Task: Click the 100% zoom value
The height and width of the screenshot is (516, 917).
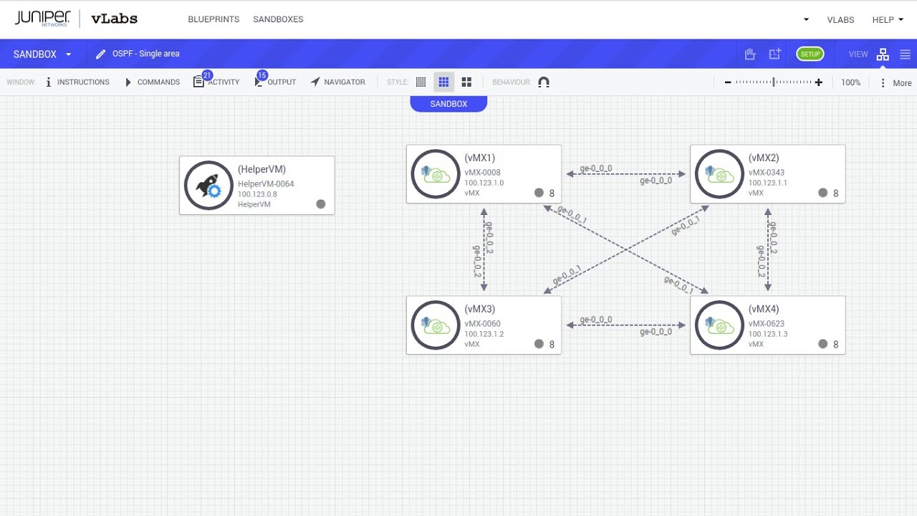Action: [x=851, y=83]
